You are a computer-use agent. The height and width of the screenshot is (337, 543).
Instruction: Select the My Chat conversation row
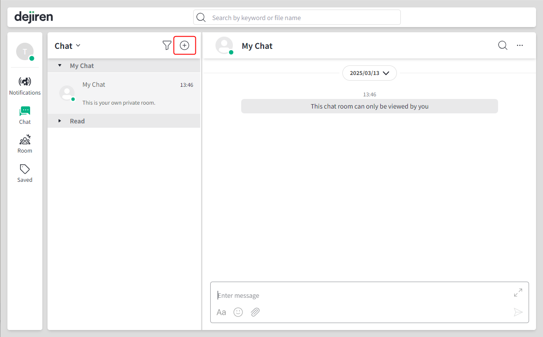[124, 93]
